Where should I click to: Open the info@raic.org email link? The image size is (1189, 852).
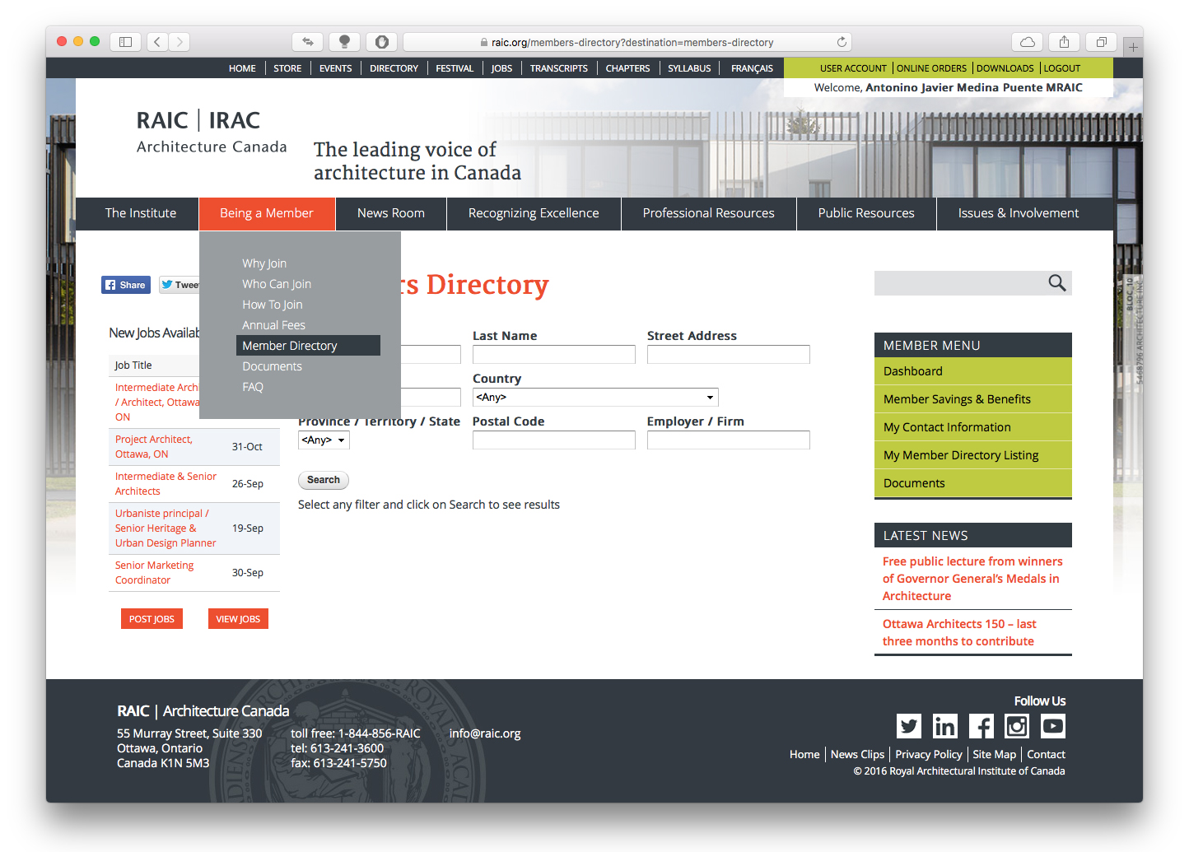point(485,733)
